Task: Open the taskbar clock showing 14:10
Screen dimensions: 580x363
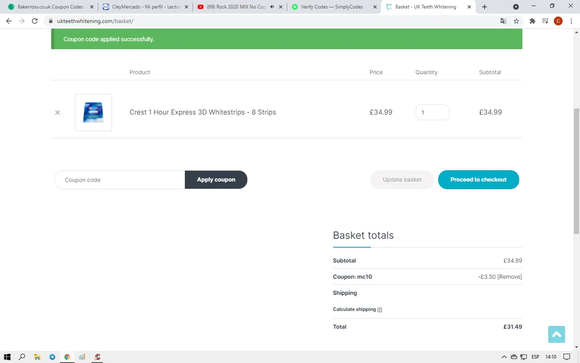Action: point(551,357)
